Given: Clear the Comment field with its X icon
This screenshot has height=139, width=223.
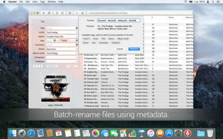Looking at the screenshot, I should [77, 45].
